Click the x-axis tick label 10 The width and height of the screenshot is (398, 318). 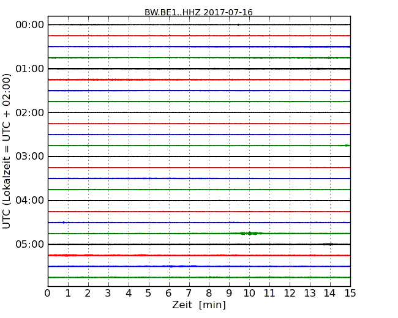[x=249, y=294]
